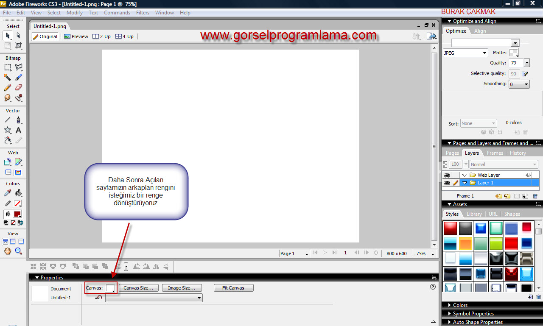Open the Filters menu
The height and width of the screenshot is (326, 543).
pos(143,13)
